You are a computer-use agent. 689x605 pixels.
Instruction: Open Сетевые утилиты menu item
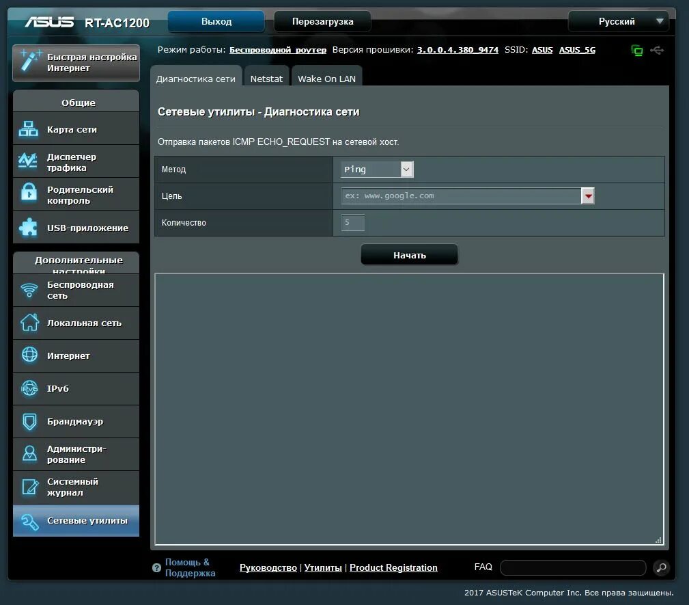click(x=76, y=520)
